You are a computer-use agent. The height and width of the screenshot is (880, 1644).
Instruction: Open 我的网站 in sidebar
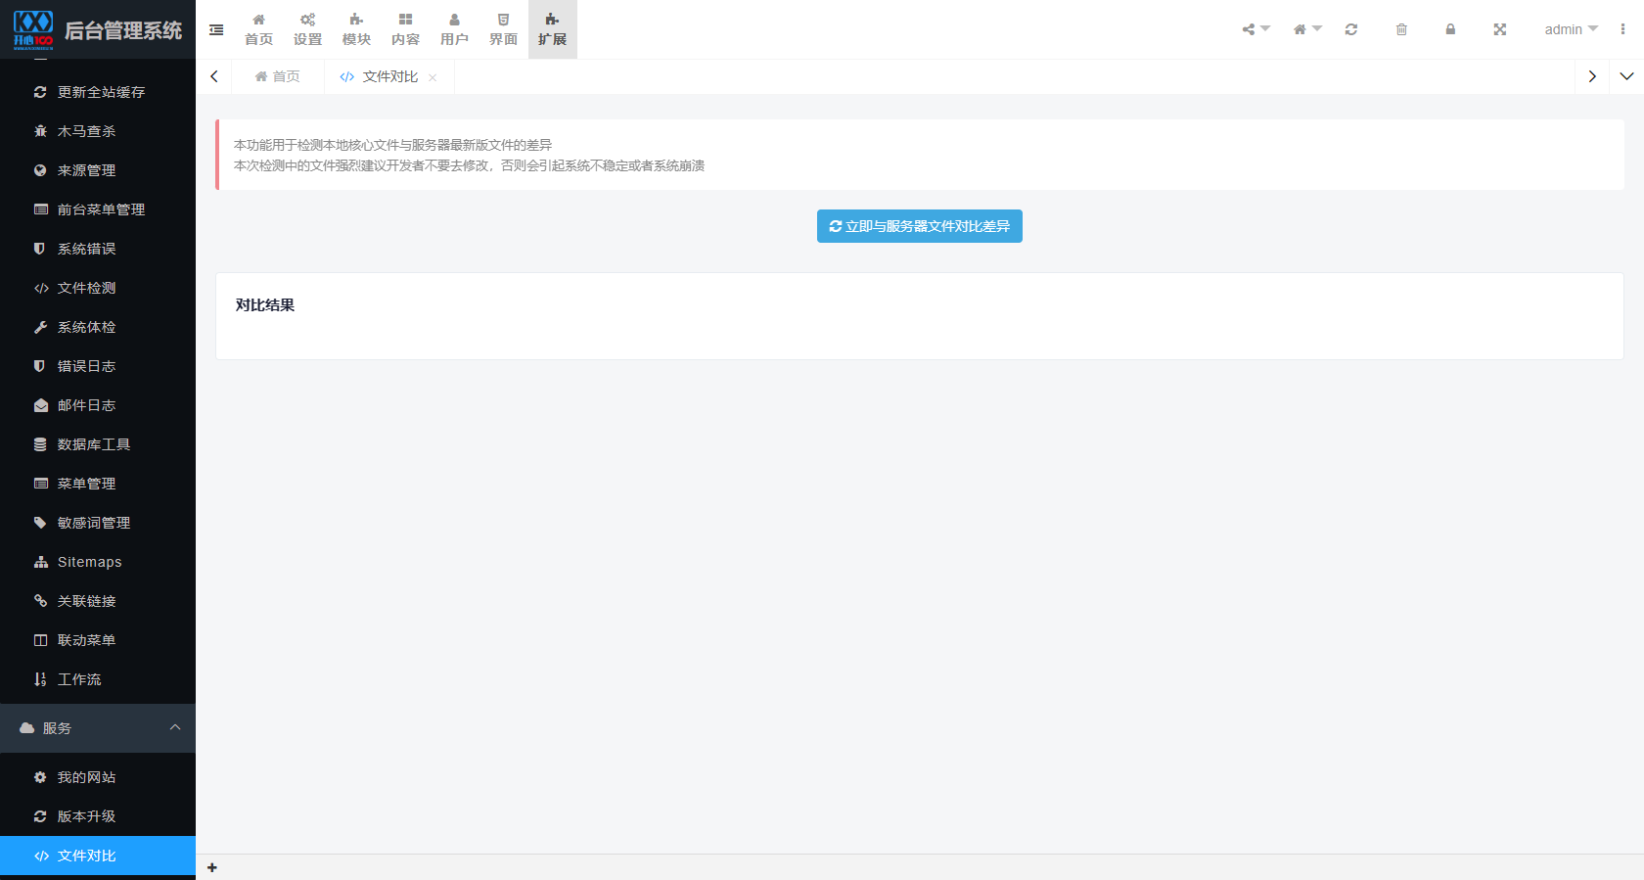tap(98, 777)
